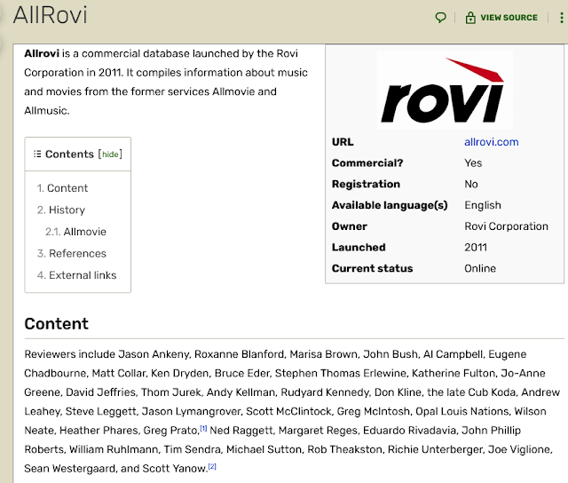Click the AllRovi page title
Image resolution: width=568 pixels, height=483 pixels.
pos(51,15)
